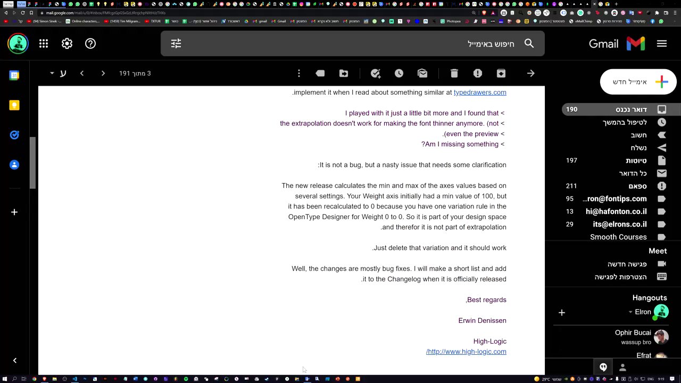Click the message pane scrollbar
This screenshot has width=681, height=383.
point(32,163)
